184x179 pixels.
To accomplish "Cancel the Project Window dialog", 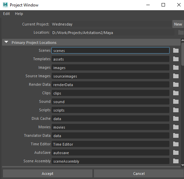I will (139, 174).
